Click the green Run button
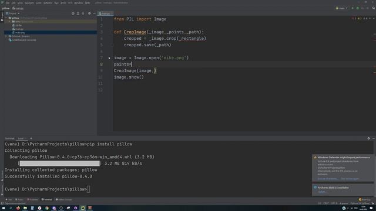The height and width of the screenshot is (211, 376). click(352, 8)
